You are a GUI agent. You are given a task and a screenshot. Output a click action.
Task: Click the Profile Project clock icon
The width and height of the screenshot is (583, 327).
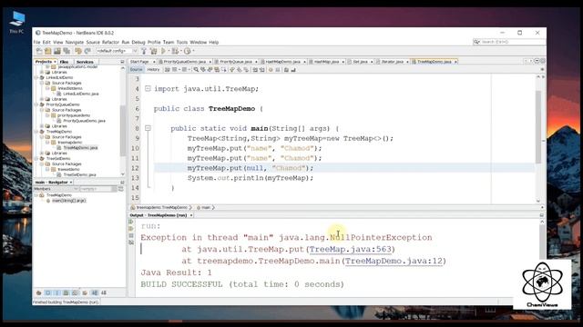187,51
